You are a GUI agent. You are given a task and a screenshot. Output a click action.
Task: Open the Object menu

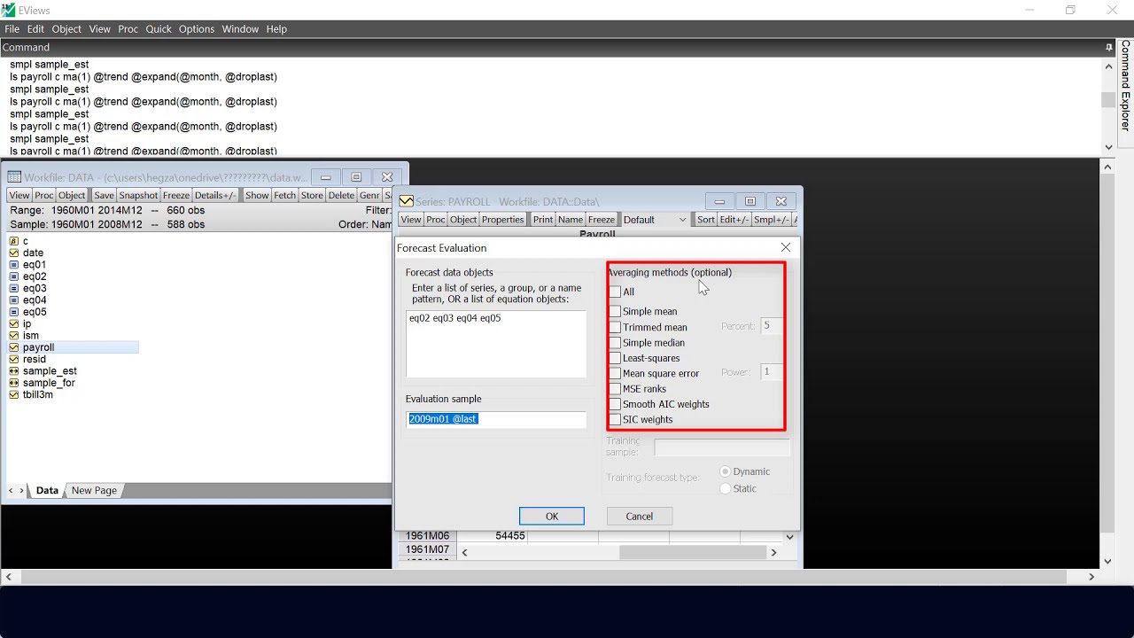(x=66, y=29)
